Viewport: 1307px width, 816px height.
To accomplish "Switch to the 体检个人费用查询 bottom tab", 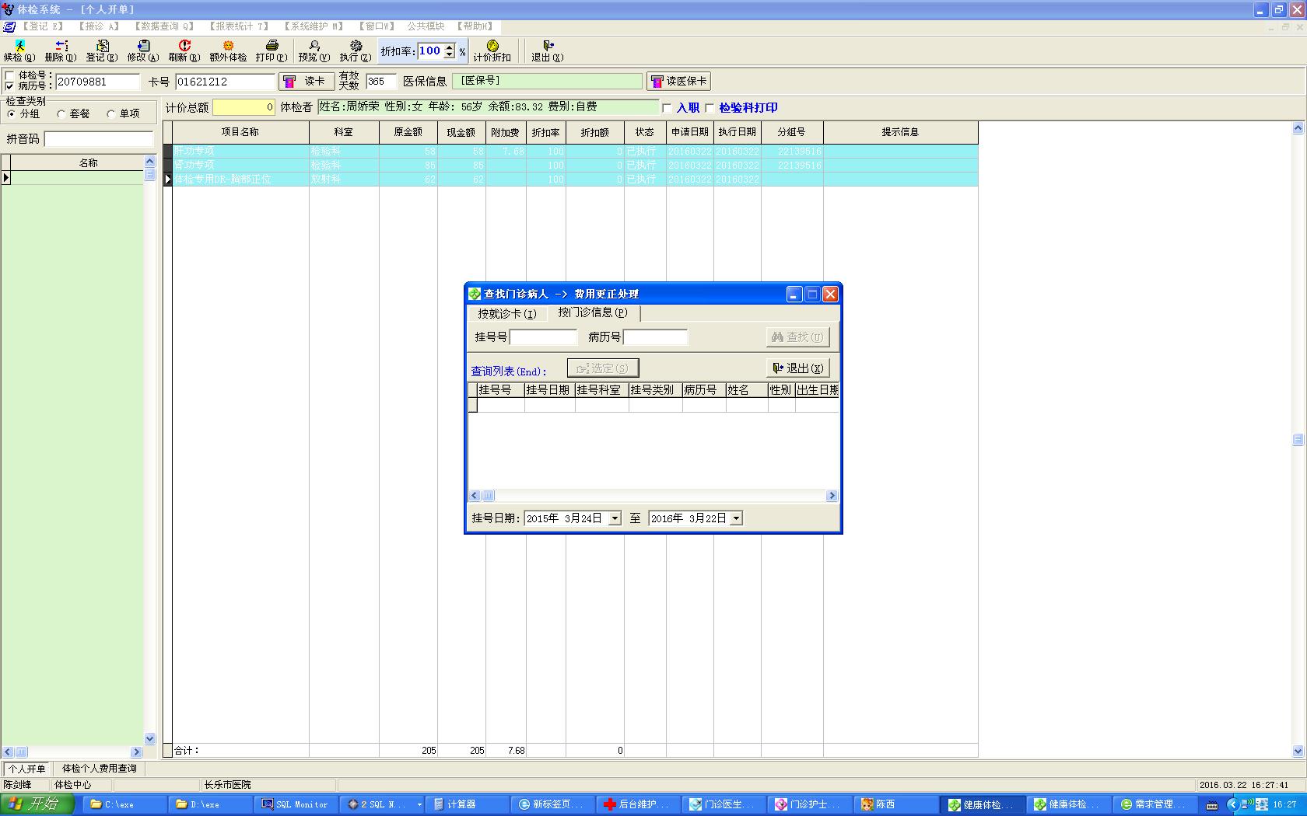I will (100, 769).
